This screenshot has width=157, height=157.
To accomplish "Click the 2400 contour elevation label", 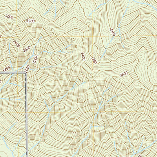I will (27, 49).
